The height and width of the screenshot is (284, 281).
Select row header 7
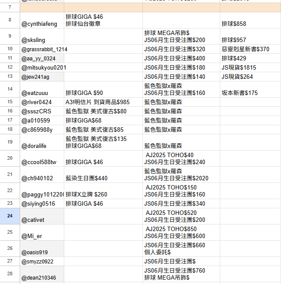click(10, 7)
